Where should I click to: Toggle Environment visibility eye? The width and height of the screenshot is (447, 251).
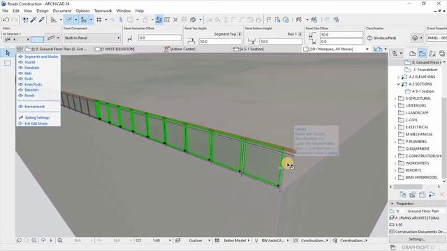pyautogui.click(x=20, y=107)
